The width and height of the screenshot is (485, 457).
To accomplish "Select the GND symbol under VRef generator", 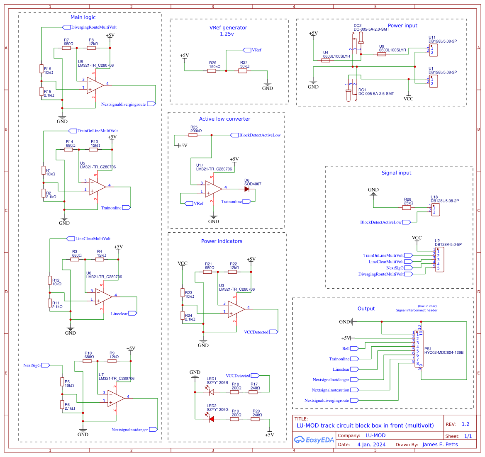I will pos(268,84).
